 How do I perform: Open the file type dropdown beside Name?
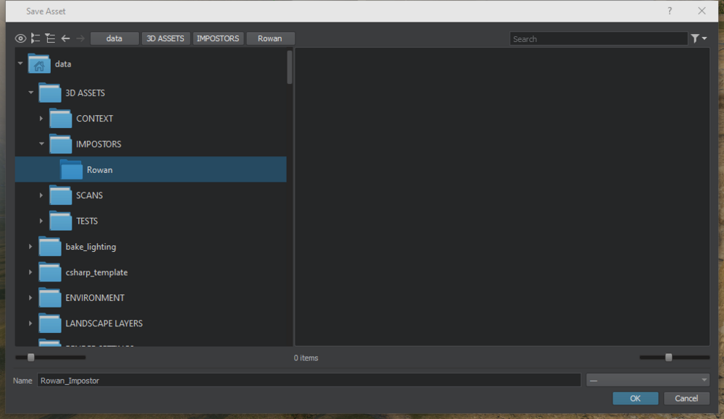[647, 380]
